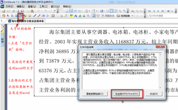The width and height of the screenshot is (178, 110).
Task: Toggle the annotation checklist button
Action: (94, 16)
